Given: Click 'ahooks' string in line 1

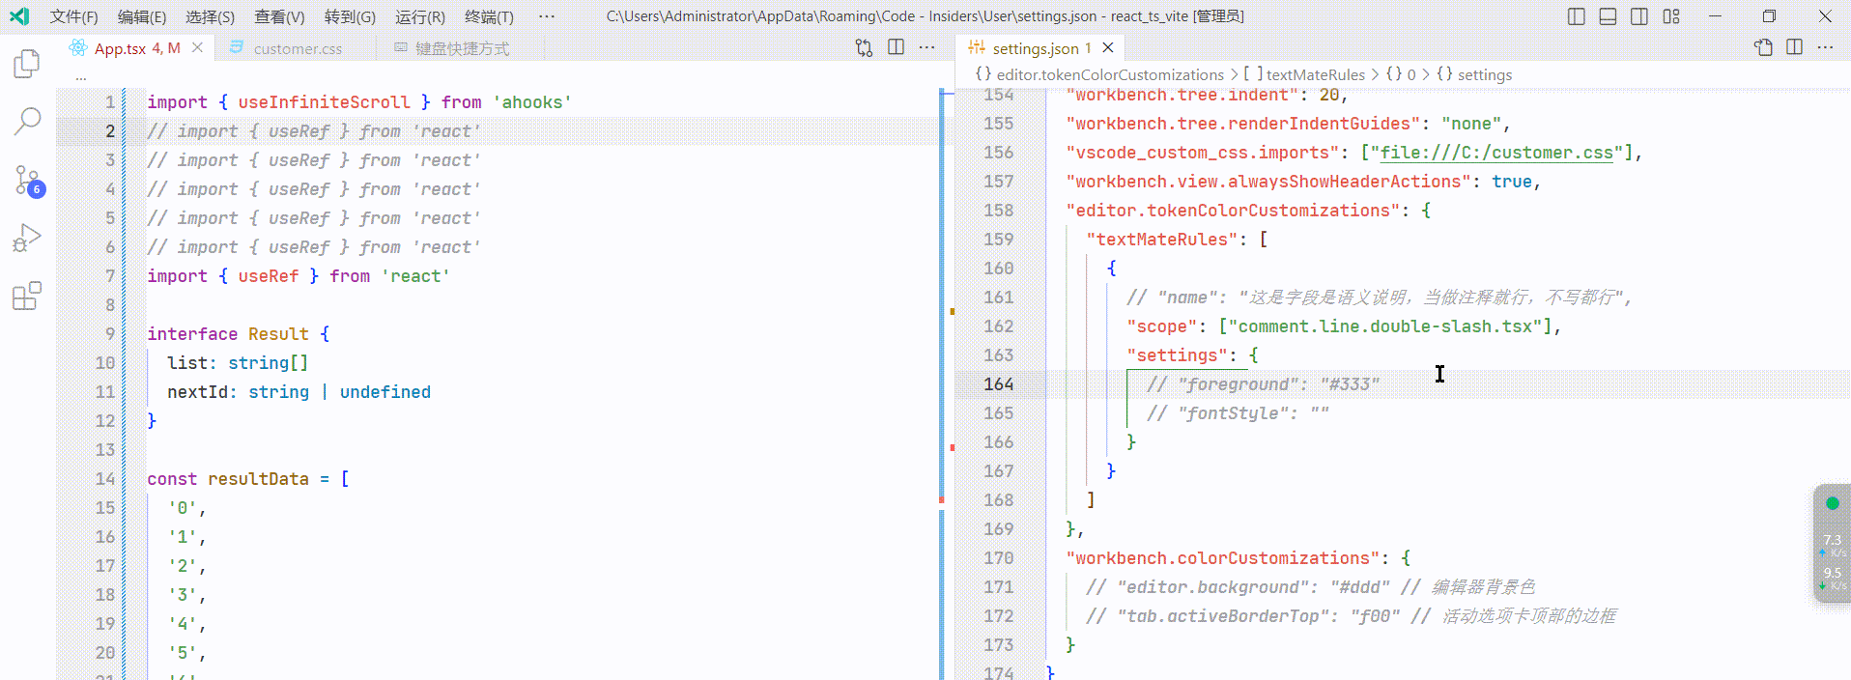Looking at the screenshot, I should click(531, 101).
